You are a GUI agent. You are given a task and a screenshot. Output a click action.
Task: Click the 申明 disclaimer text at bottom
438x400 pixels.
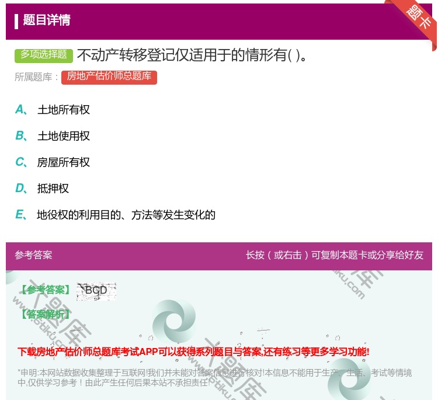[x=214, y=378]
